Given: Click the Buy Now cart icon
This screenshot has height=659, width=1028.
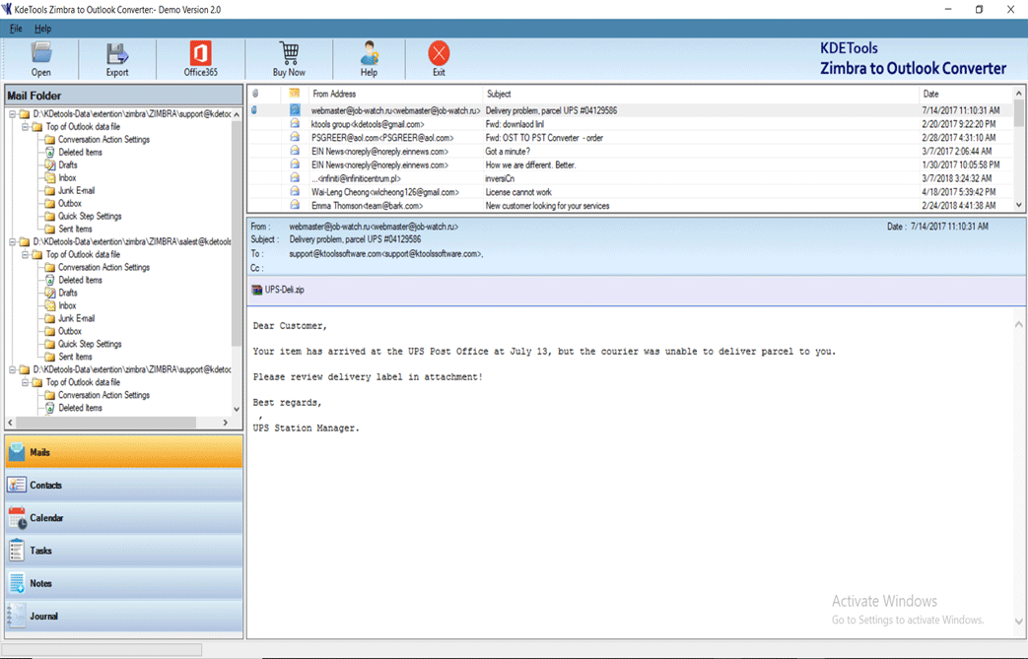Looking at the screenshot, I should (x=289, y=58).
